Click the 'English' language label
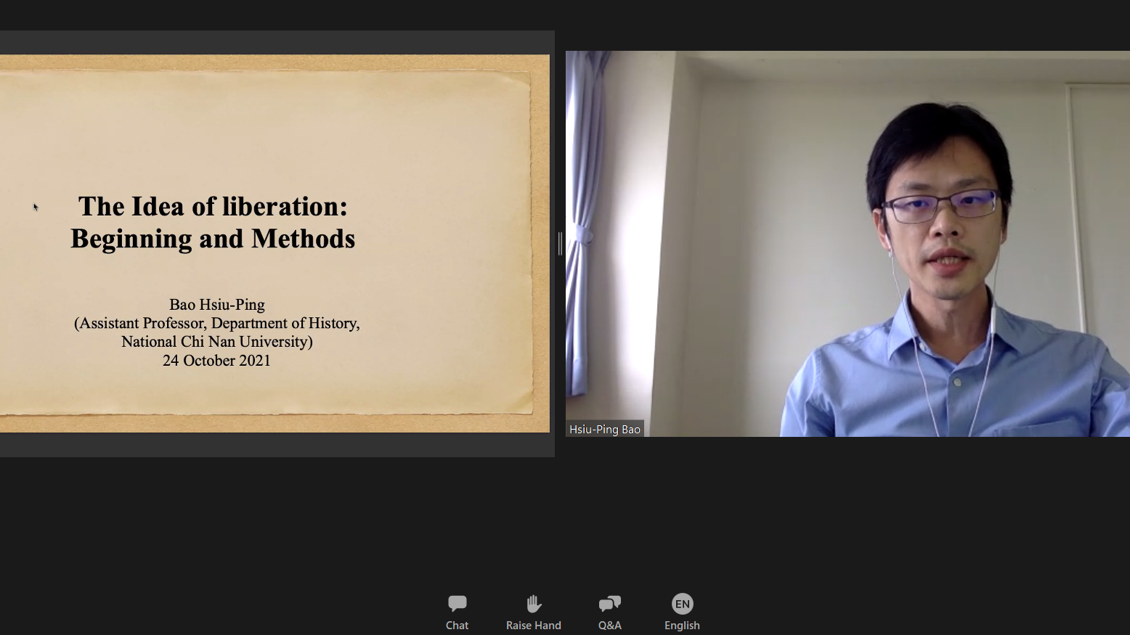 click(x=682, y=626)
